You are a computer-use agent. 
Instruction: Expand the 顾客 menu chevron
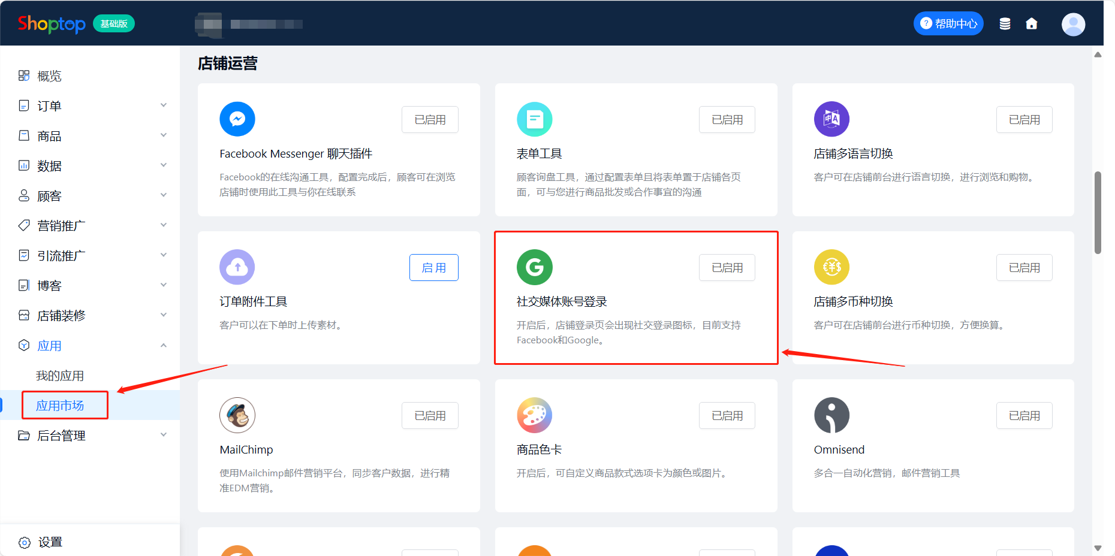pyautogui.click(x=164, y=195)
